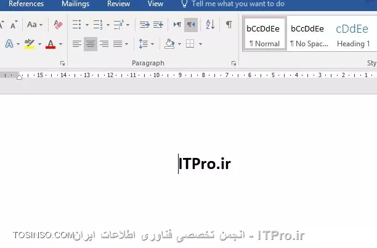Expand the multilevel list dropdown arrow
This screenshot has height=248, width=377.
coord(128,25)
